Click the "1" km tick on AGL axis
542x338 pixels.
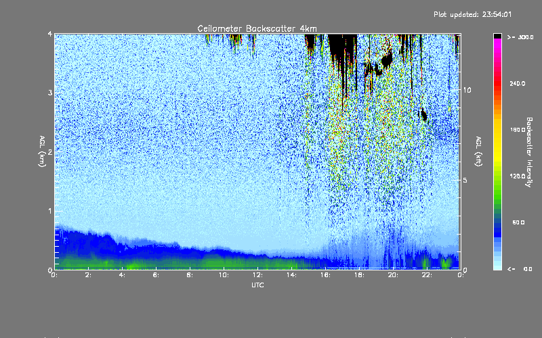click(x=50, y=211)
